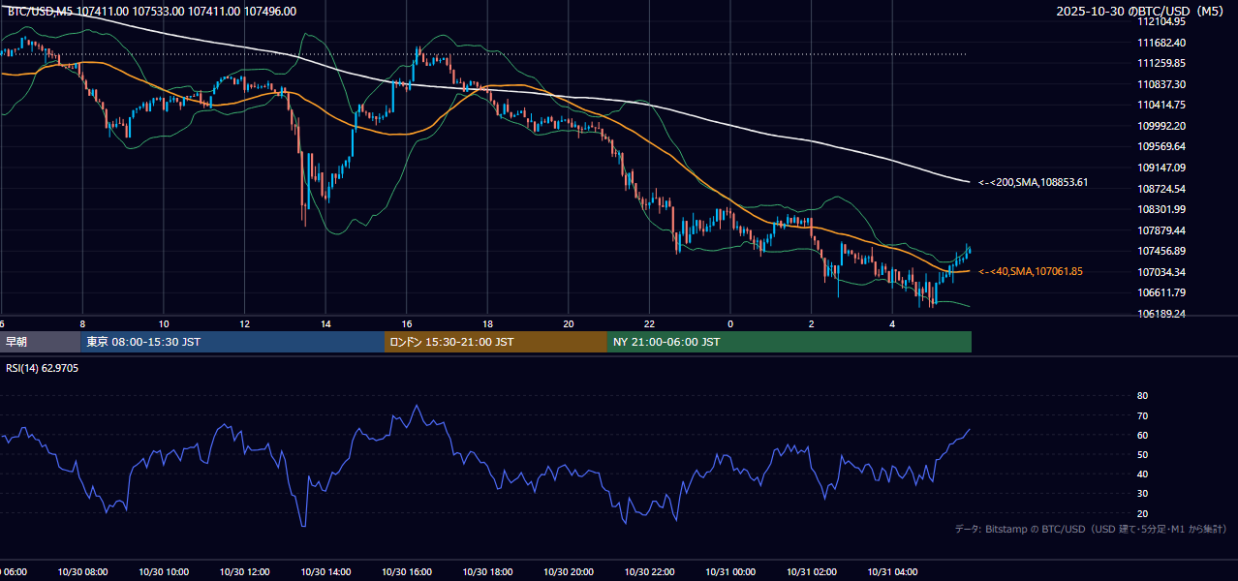
Task: Click hour 0 on price chart time axis
Action: [730, 323]
